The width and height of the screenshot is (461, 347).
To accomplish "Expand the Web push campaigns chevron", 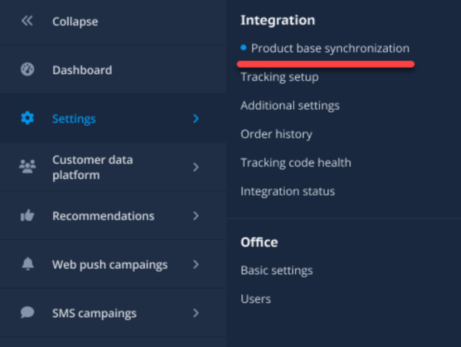I will point(196,264).
